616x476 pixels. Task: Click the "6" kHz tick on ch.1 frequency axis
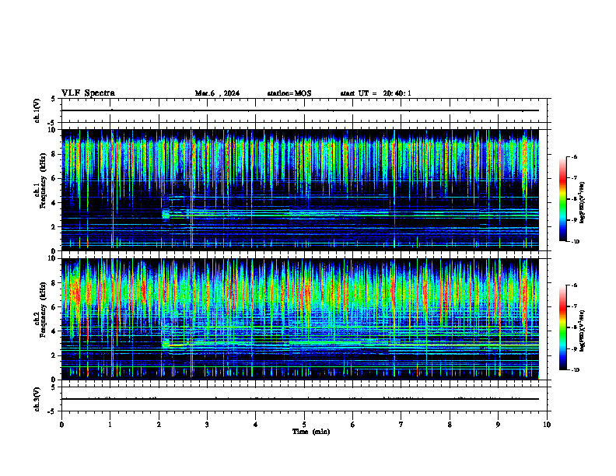point(54,179)
